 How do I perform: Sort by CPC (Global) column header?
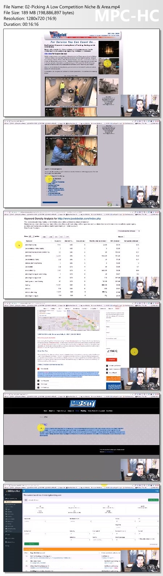(116, 241)
